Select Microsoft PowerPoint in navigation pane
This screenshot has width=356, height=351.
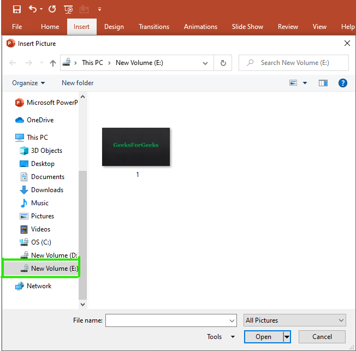point(46,103)
